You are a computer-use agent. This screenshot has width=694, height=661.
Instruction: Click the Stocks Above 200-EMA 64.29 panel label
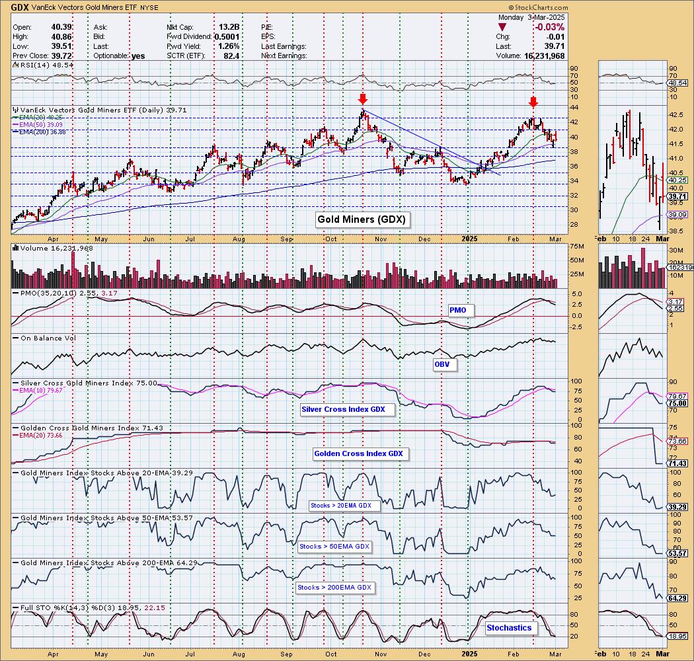click(108, 563)
